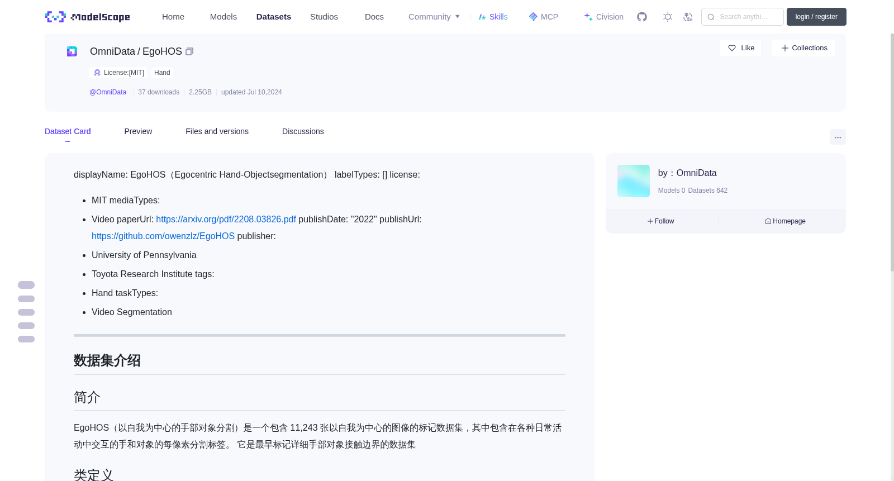Click in the Search anything input field

coord(743,17)
